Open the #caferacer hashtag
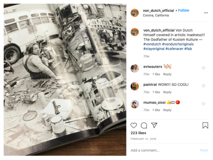The image size is (213, 160). pos(174,49)
